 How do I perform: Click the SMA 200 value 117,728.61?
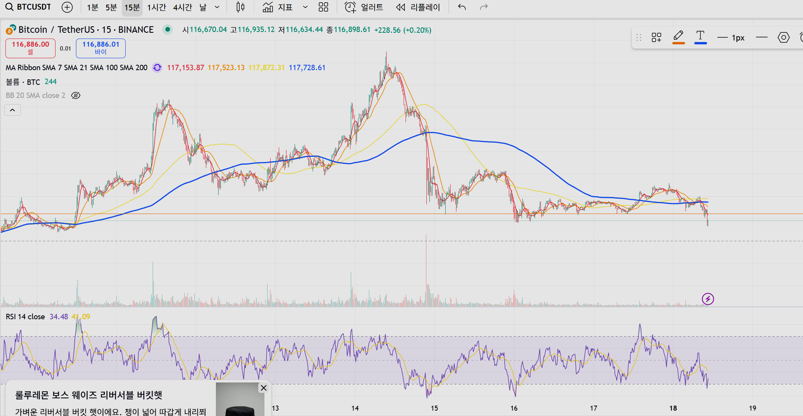click(307, 68)
